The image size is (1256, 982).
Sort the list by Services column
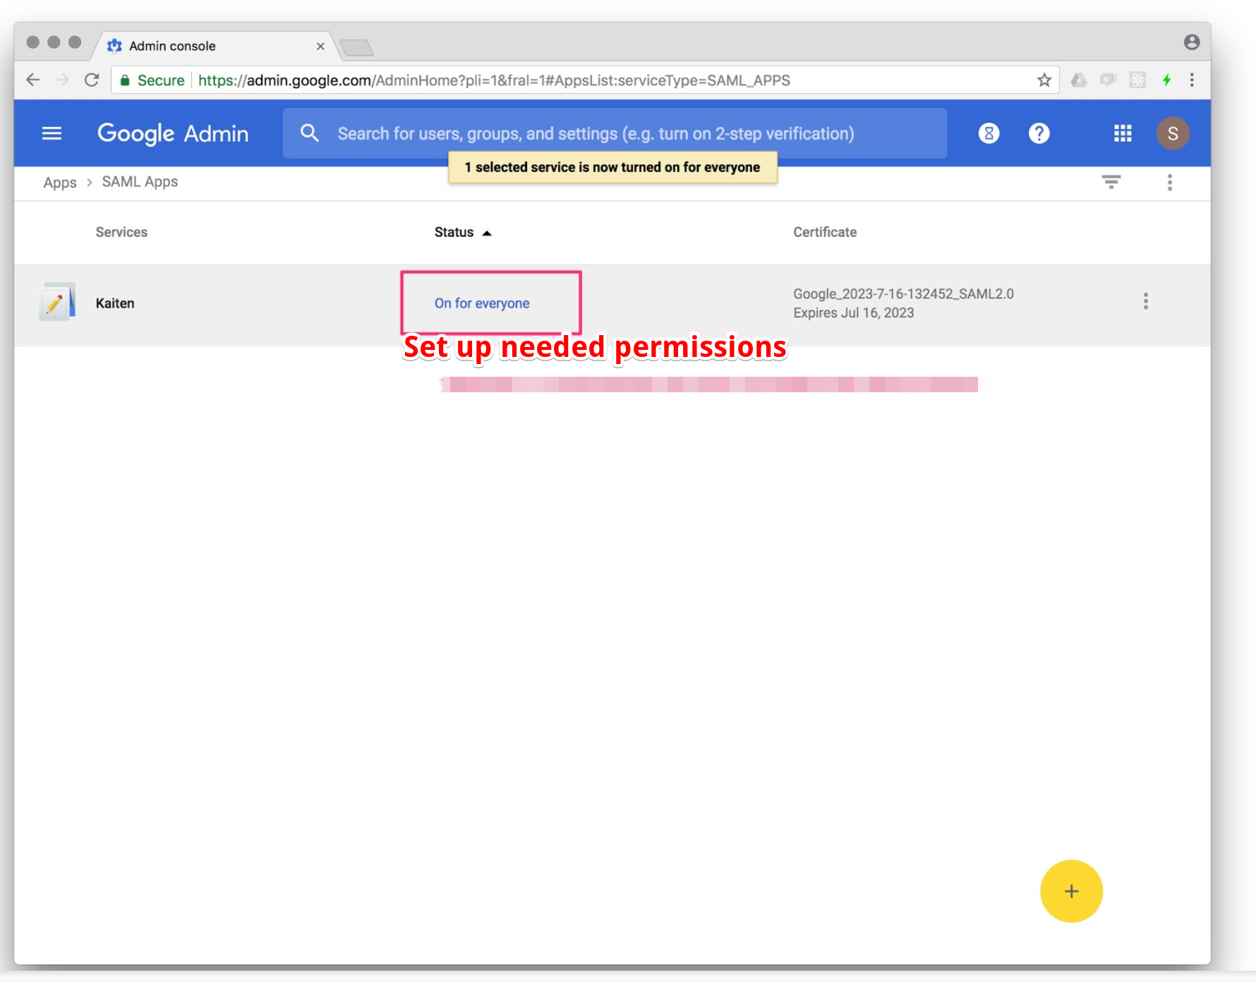tap(121, 232)
